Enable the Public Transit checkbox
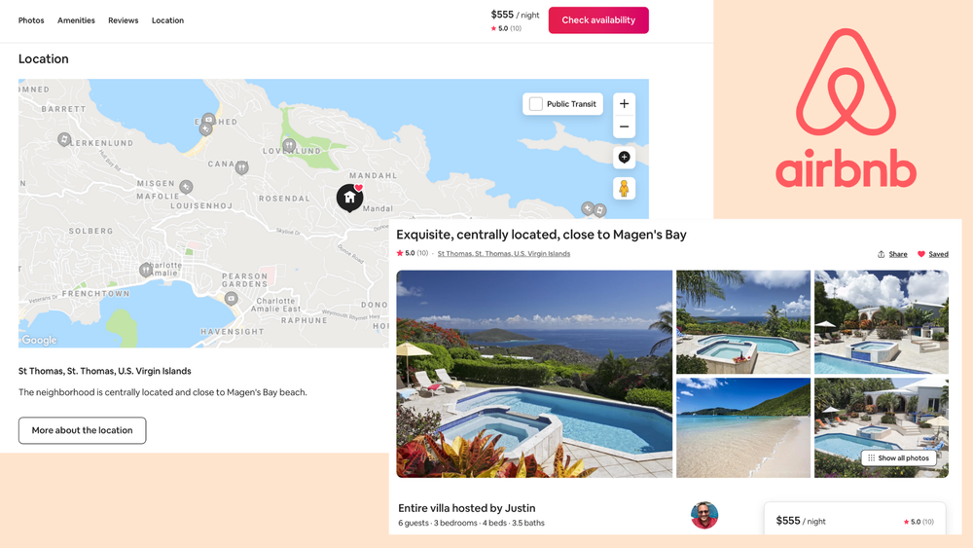Screen dimensions: 973x548 (536, 103)
